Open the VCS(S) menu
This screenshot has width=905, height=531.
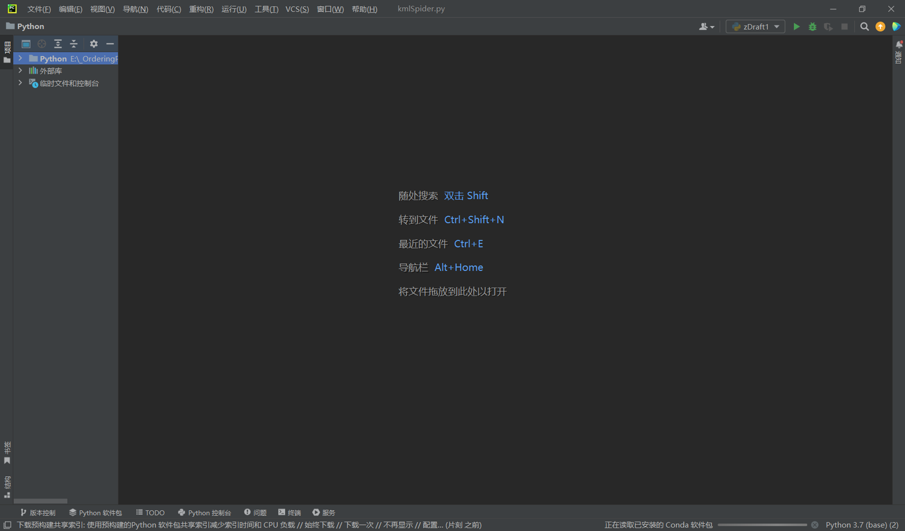pyautogui.click(x=297, y=8)
